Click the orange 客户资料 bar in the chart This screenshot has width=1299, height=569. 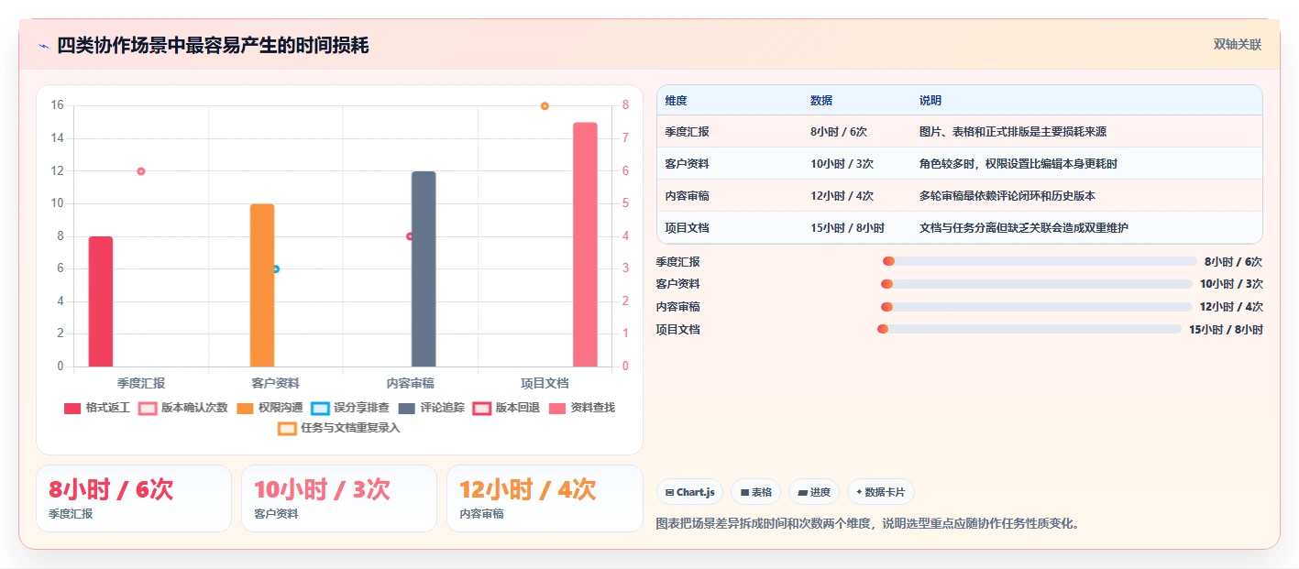click(x=262, y=285)
